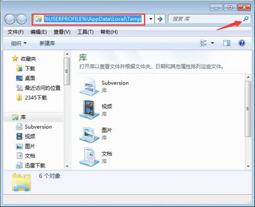Screen dimensions: 255x207
Task: Select the 文档 library large icon
Action: tap(89, 157)
